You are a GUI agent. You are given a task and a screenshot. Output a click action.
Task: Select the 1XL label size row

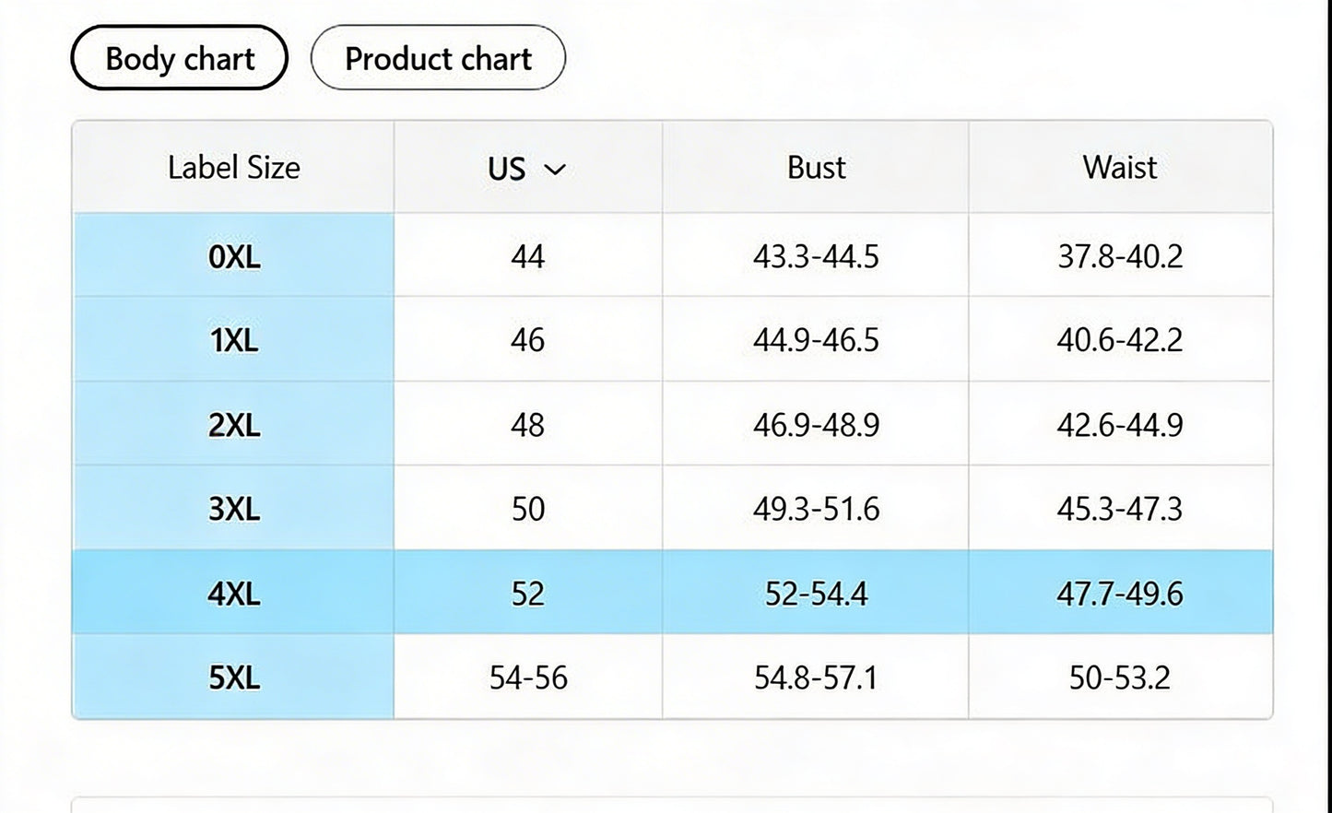(234, 340)
